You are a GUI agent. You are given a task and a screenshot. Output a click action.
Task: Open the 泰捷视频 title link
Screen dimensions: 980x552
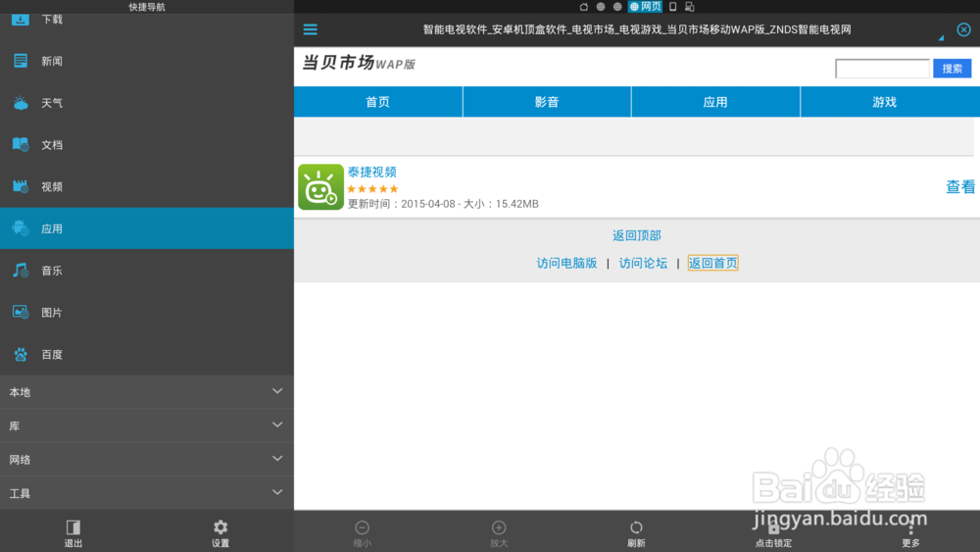371,172
